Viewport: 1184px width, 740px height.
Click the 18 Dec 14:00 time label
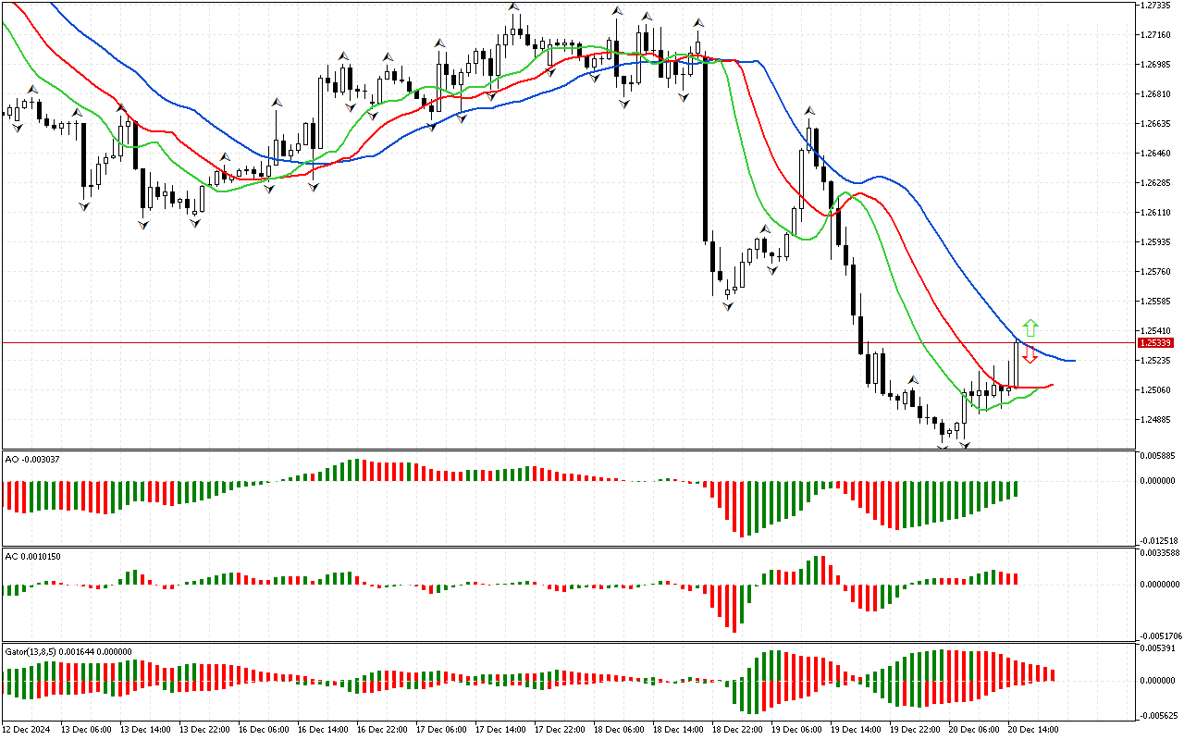[679, 730]
